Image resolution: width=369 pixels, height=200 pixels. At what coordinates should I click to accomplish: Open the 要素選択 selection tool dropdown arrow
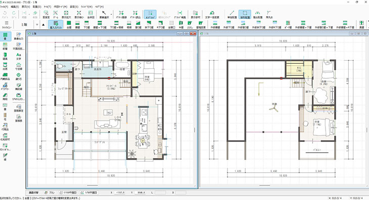[111, 15]
